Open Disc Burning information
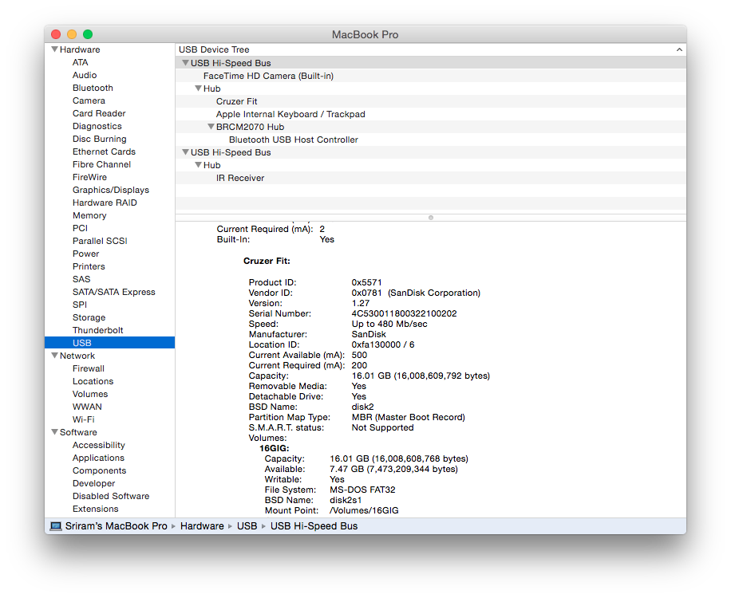 point(99,139)
